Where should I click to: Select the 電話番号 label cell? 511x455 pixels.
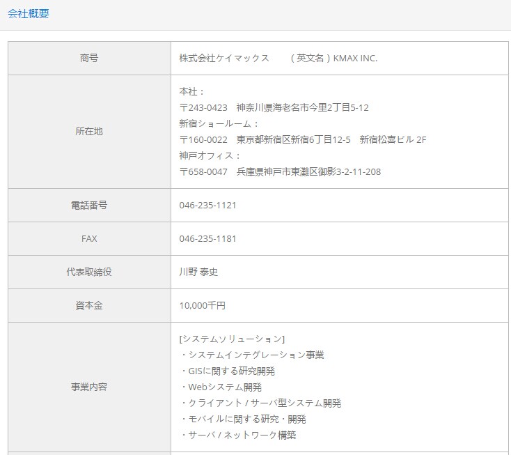point(89,205)
